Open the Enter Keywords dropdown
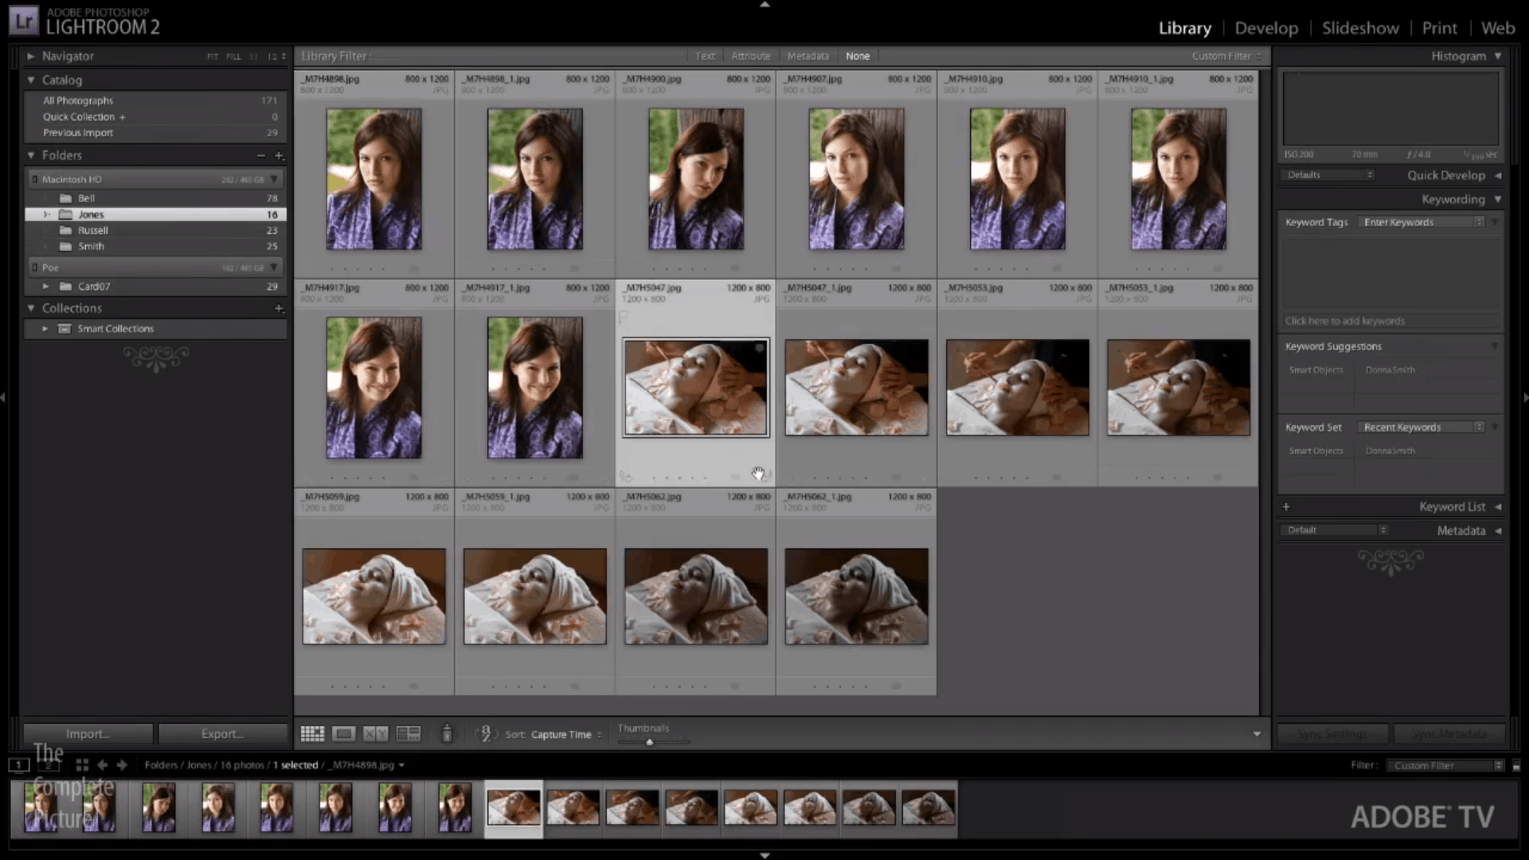Screen dimensions: 1529x860 pyautogui.click(x=1422, y=222)
